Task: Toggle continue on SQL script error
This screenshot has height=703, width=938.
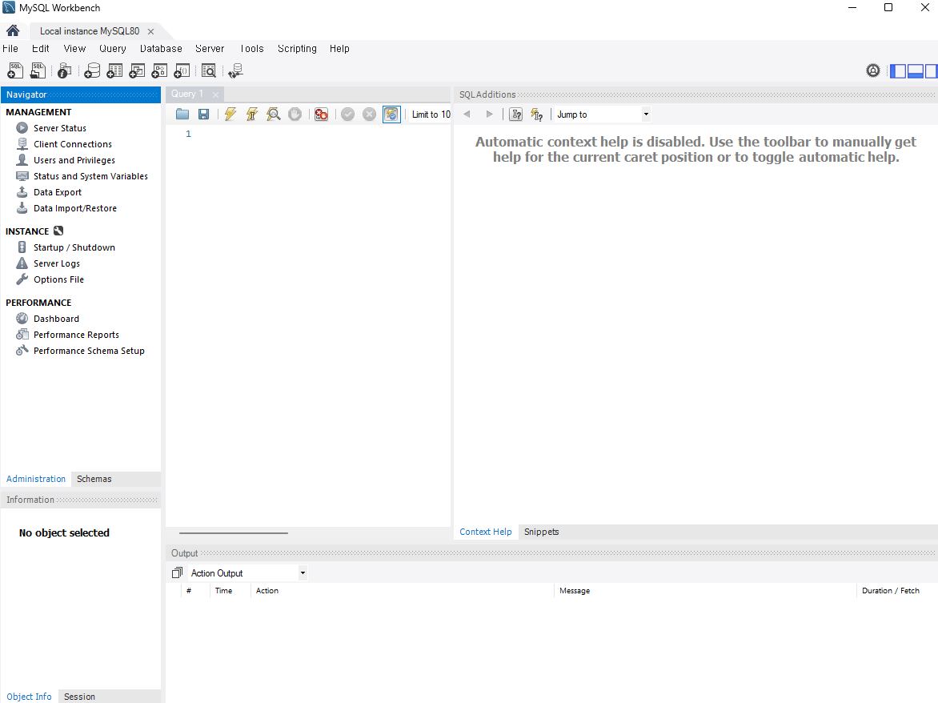Action: point(321,114)
